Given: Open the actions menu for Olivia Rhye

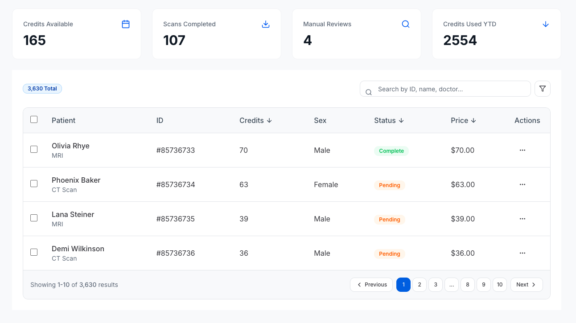Looking at the screenshot, I should (x=522, y=150).
